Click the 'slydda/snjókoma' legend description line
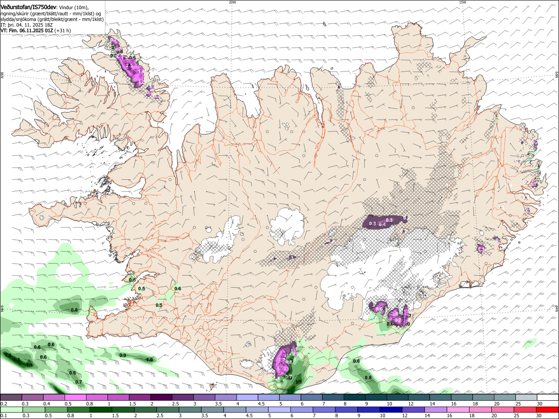 (x=52, y=19)
